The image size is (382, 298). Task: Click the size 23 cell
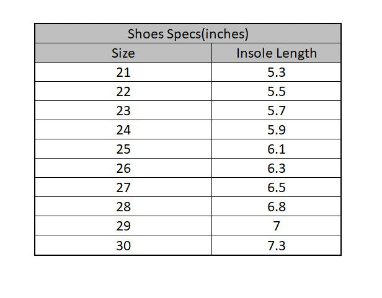pyautogui.click(x=123, y=111)
